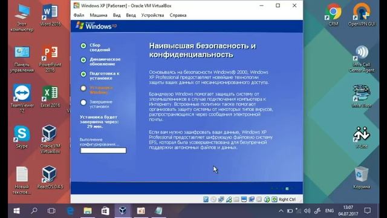Select the Этот компьютер desktop icon
The width and height of the screenshot is (387, 218).
(22, 18)
